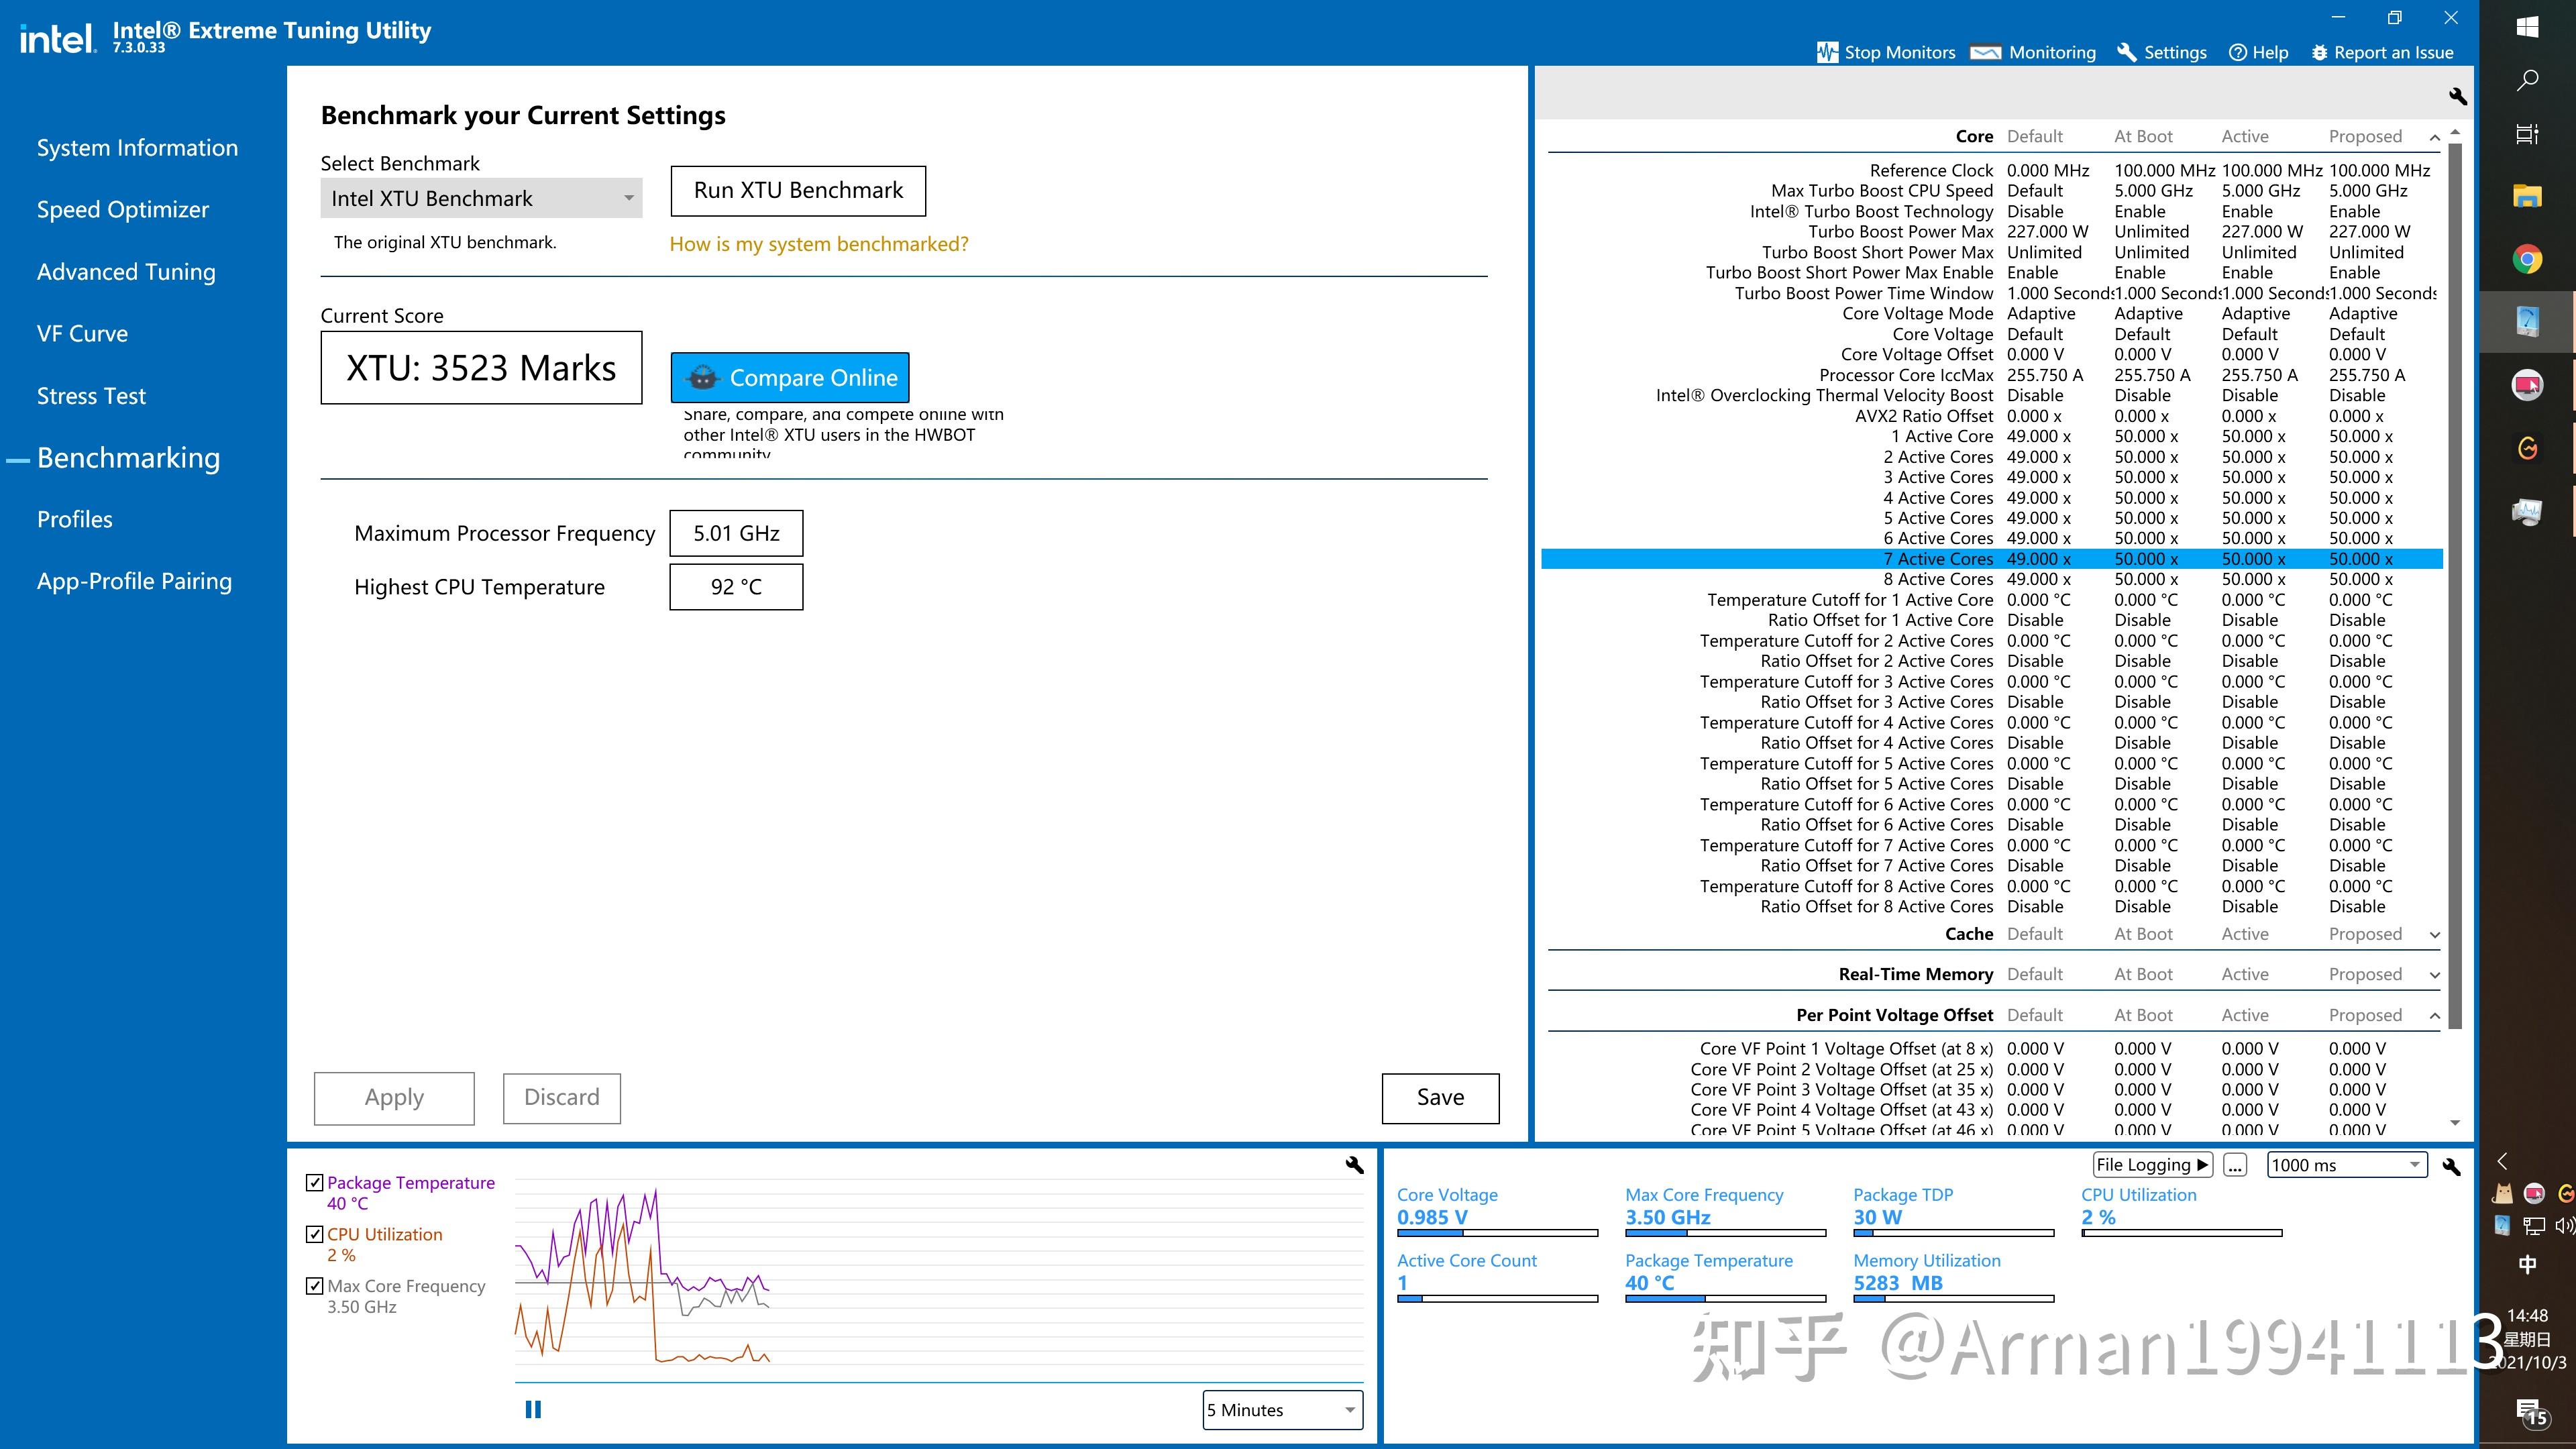Collapse the Core section chevron

point(2434,137)
